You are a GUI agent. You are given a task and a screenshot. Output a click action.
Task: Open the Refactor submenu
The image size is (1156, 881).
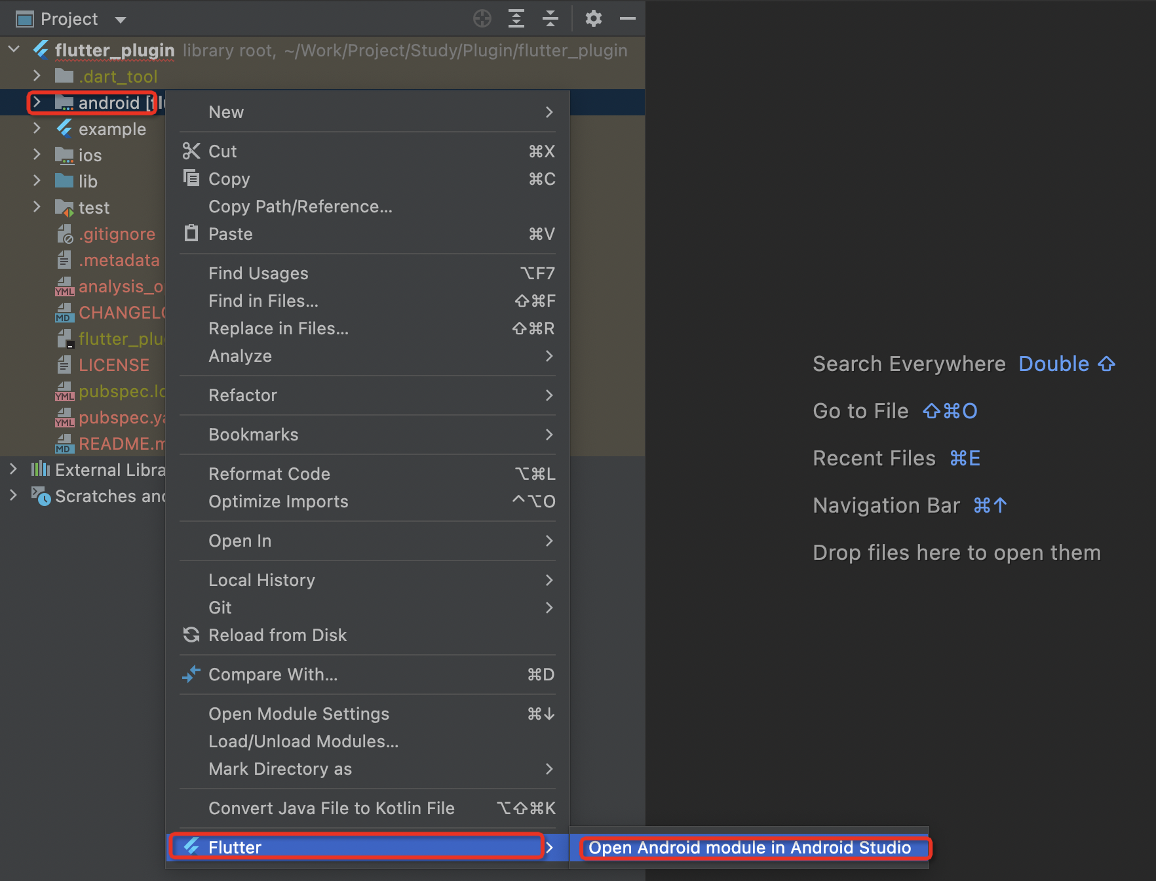[x=368, y=395]
